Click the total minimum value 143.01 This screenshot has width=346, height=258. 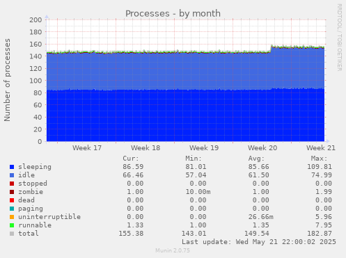click(x=194, y=234)
